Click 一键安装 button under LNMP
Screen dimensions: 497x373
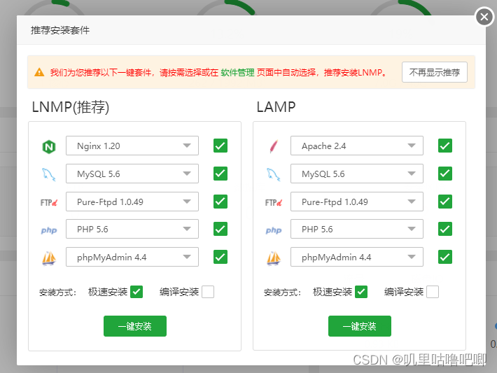(x=135, y=326)
